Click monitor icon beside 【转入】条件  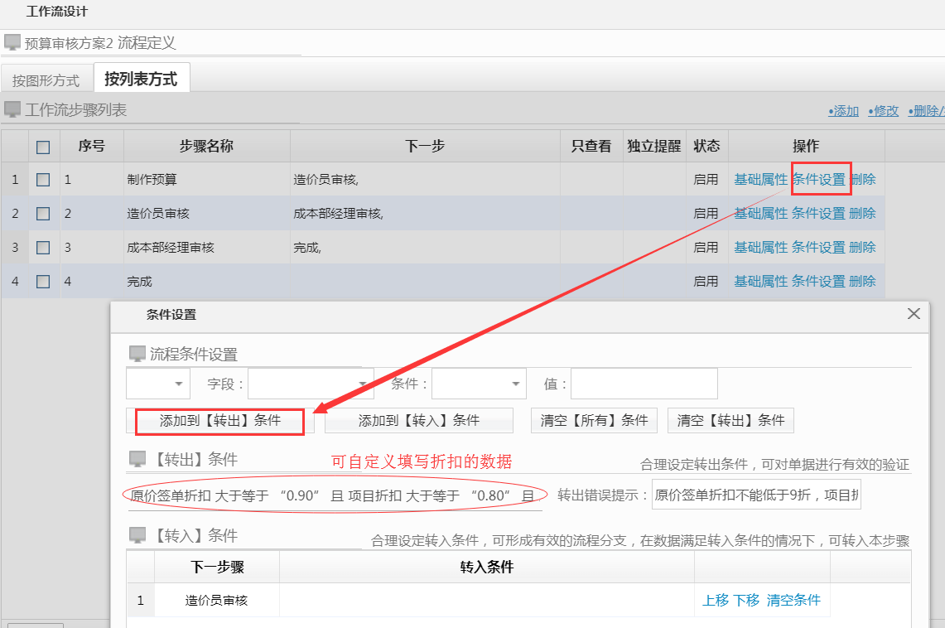tap(137, 536)
